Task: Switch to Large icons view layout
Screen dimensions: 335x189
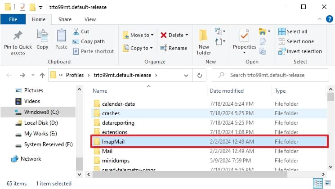Action: click(328, 183)
